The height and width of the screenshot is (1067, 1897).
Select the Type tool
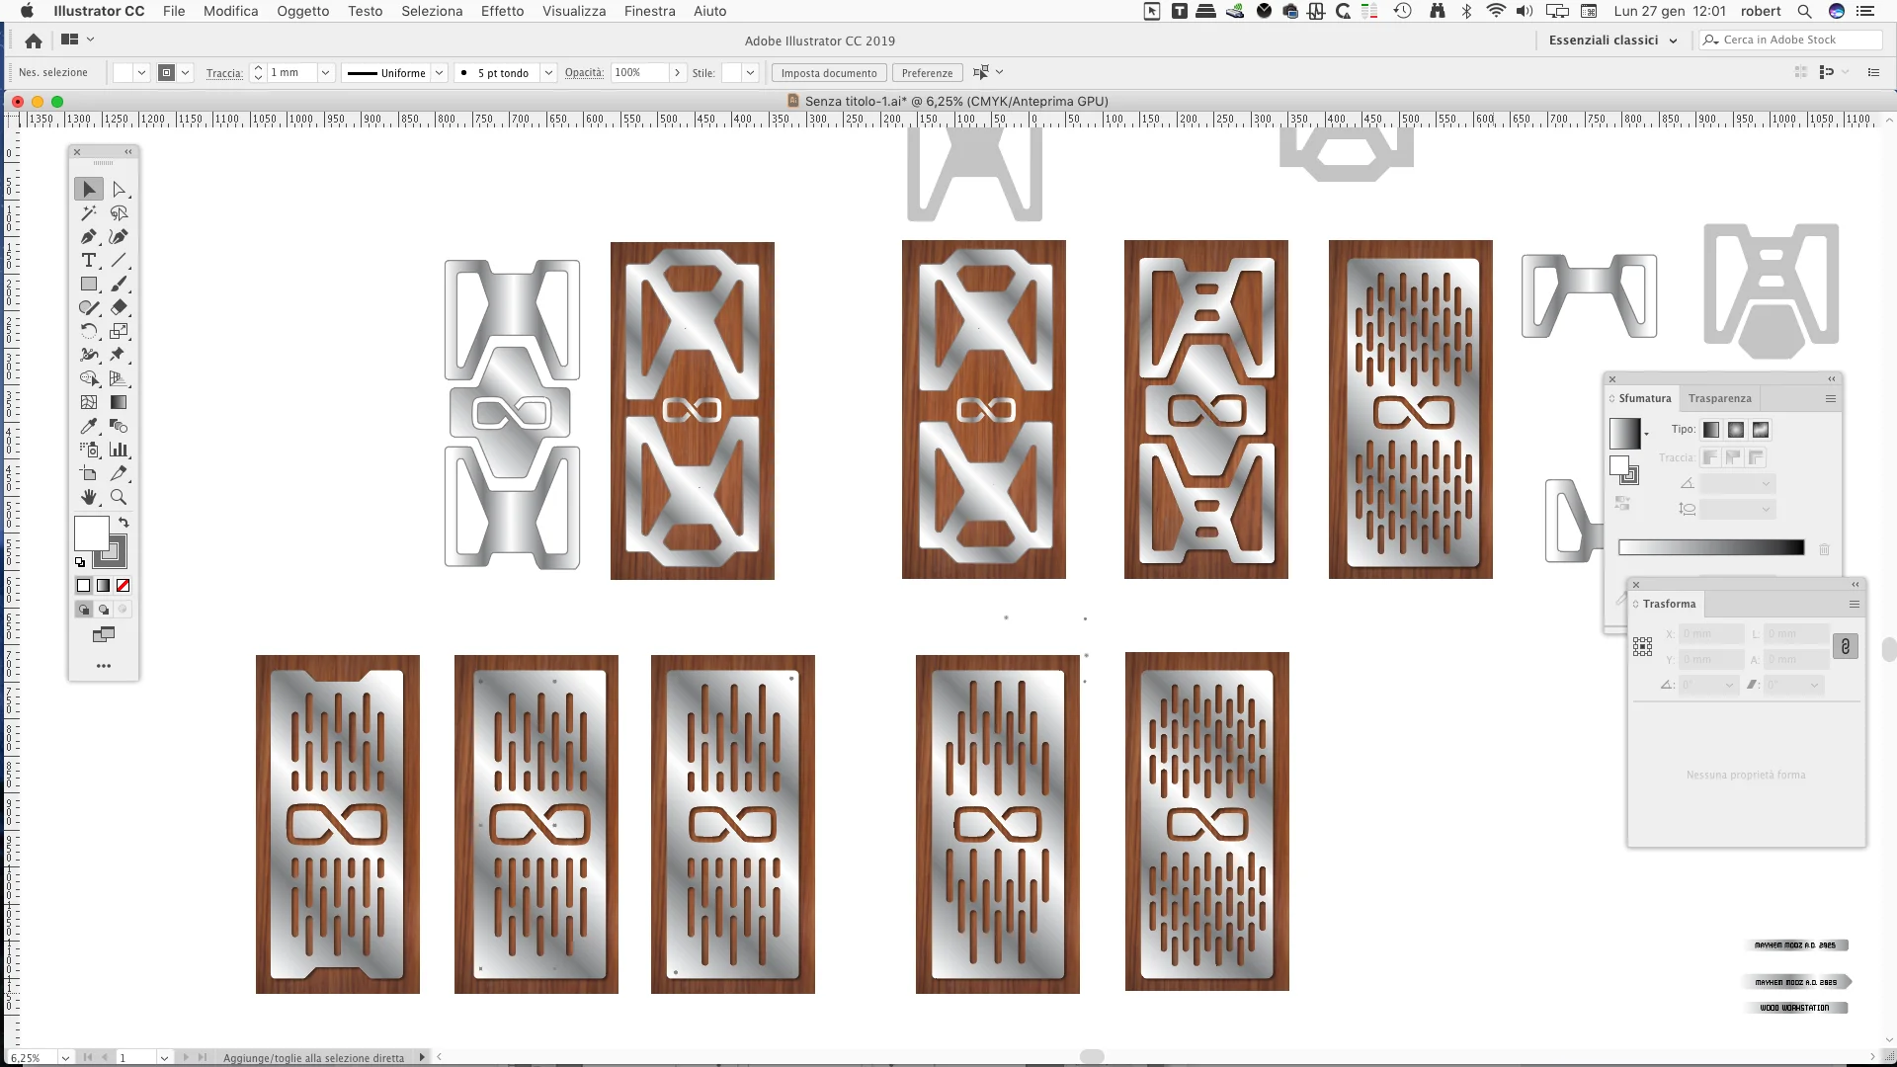89,260
